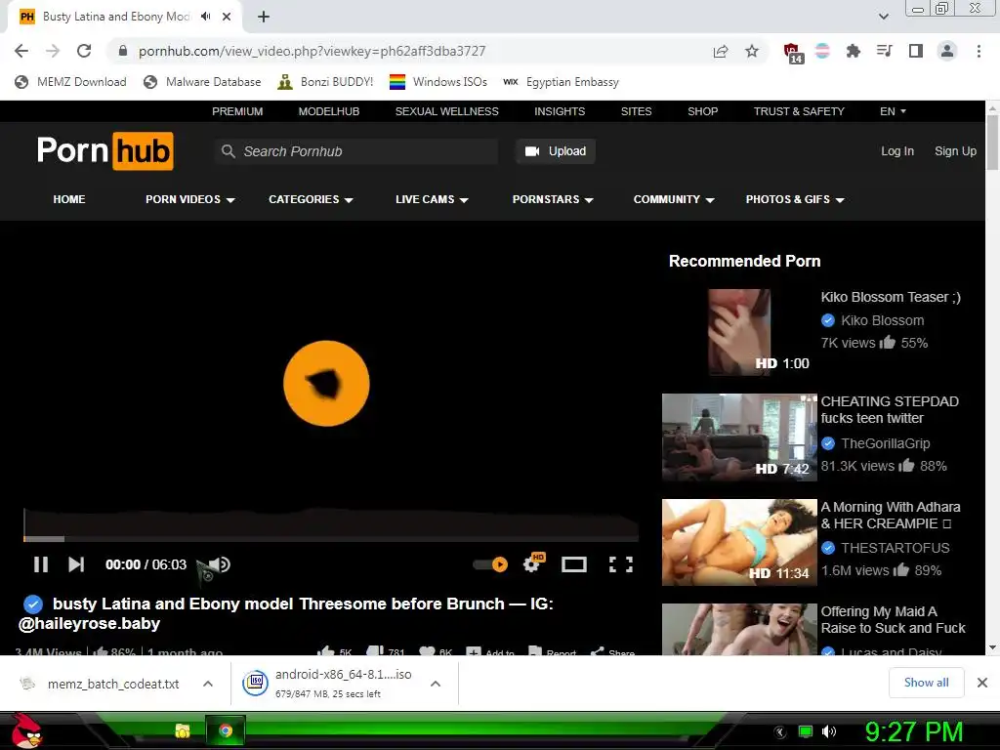The image size is (1000, 750).
Task: Open the player settings gear
Action: click(532, 563)
